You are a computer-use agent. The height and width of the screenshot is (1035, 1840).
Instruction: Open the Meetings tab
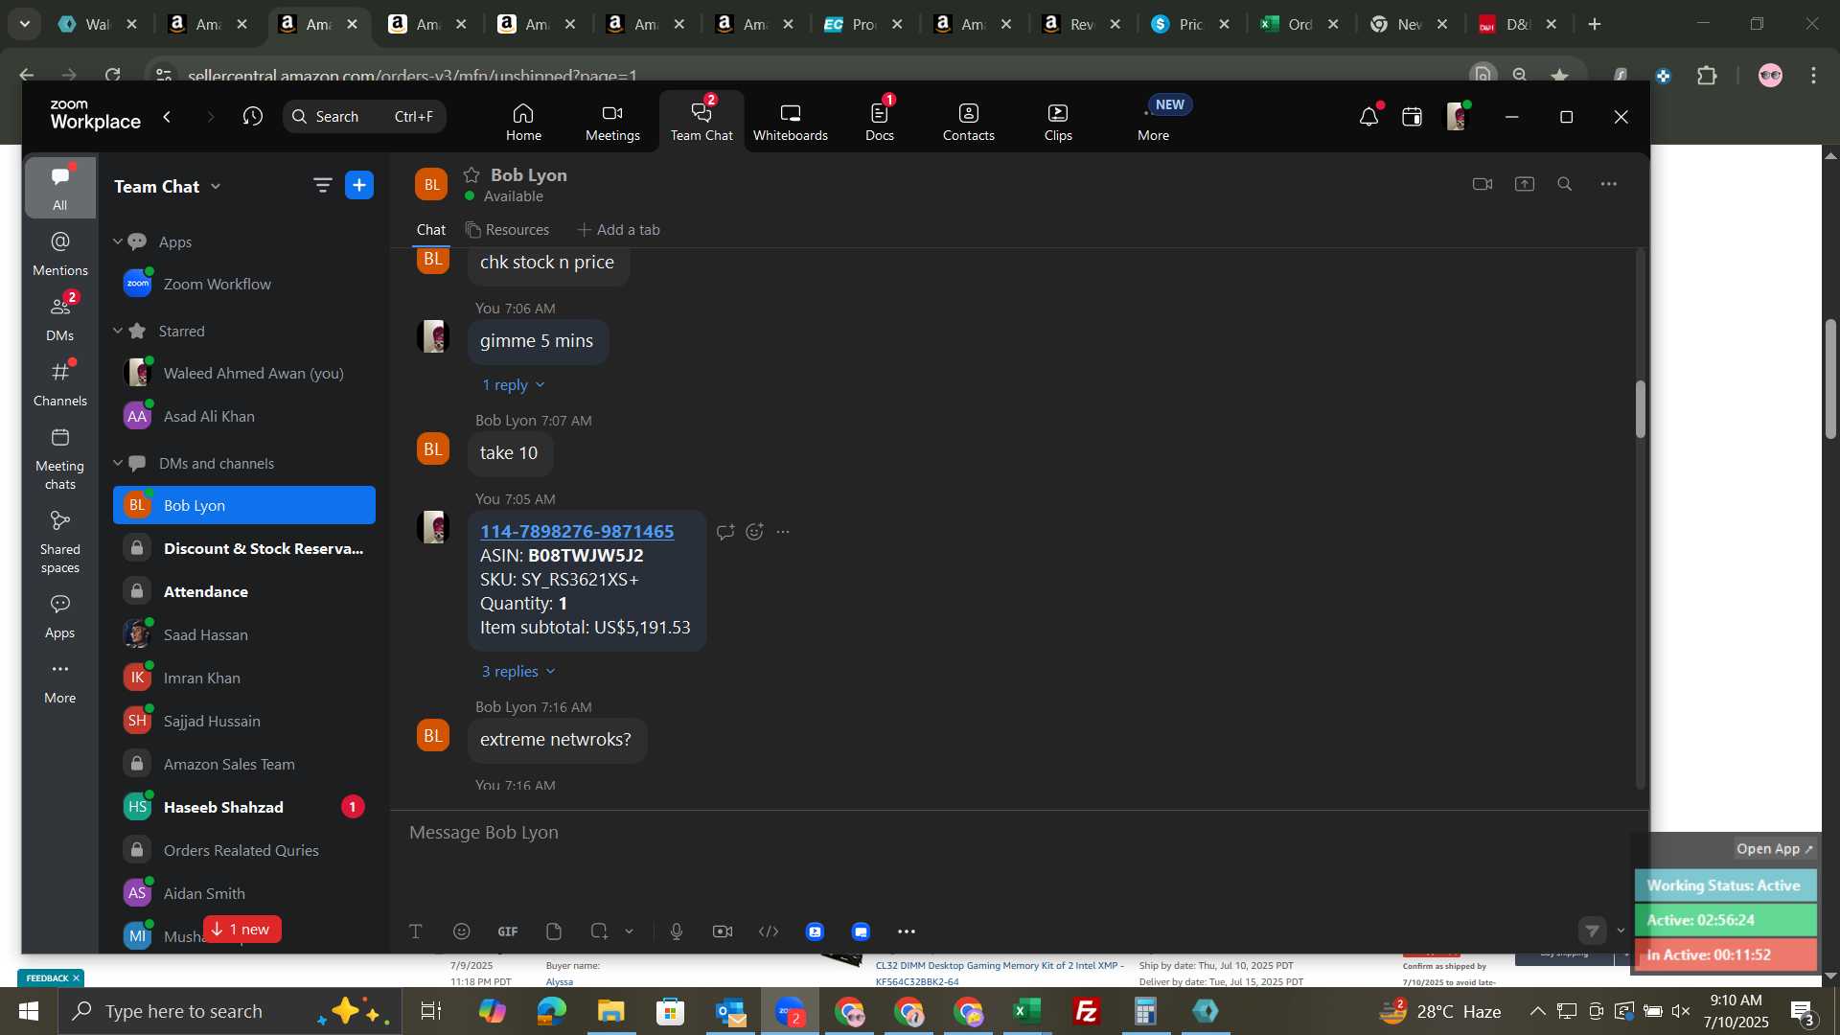(612, 123)
